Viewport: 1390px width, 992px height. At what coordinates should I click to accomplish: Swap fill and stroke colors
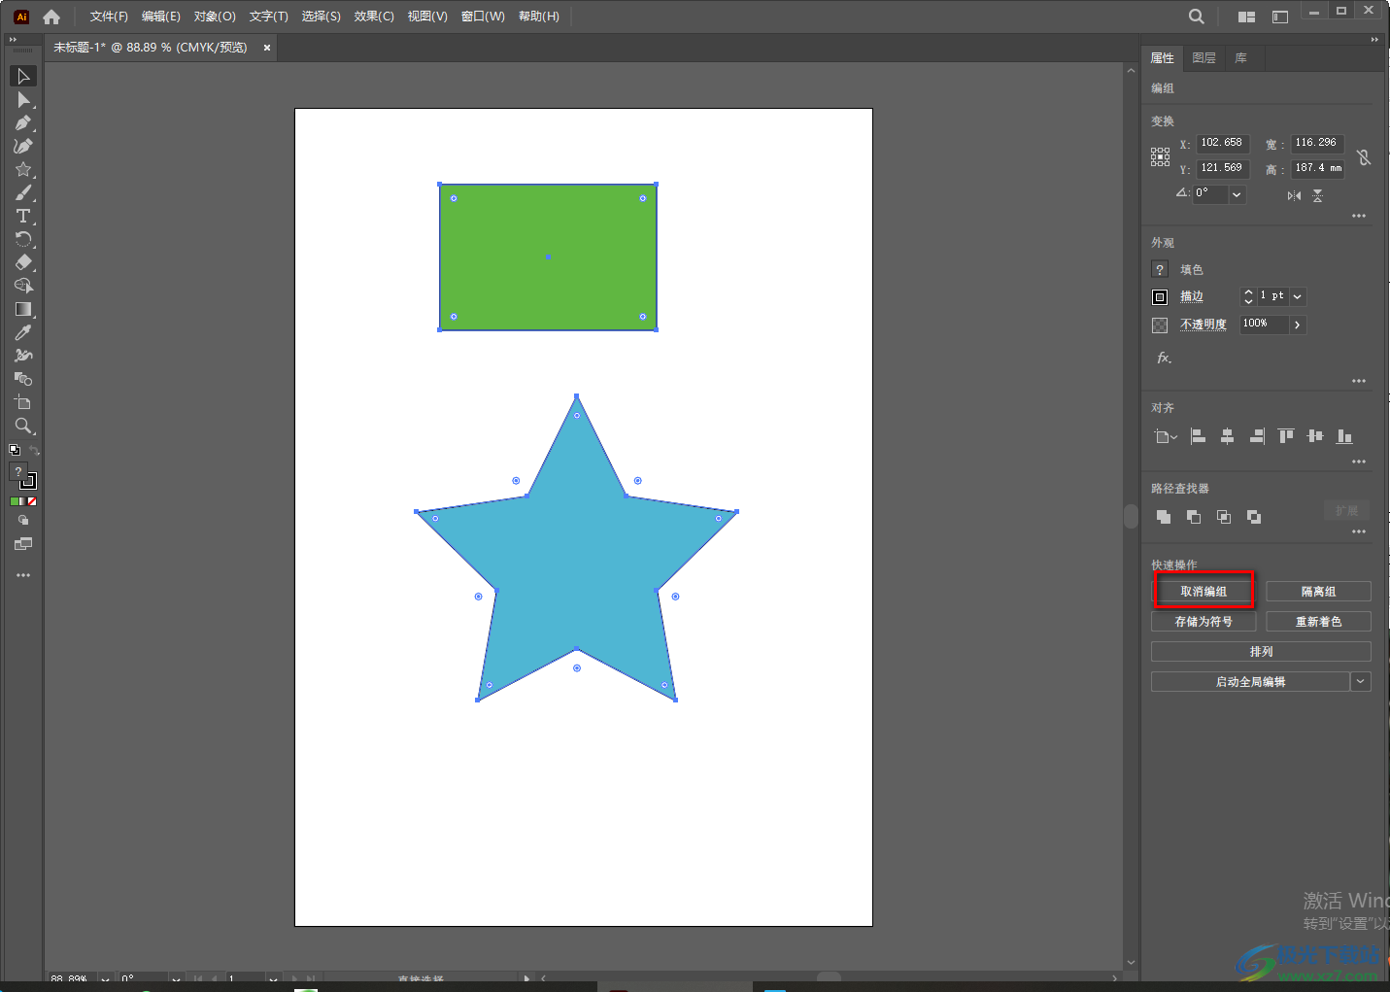(33, 450)
